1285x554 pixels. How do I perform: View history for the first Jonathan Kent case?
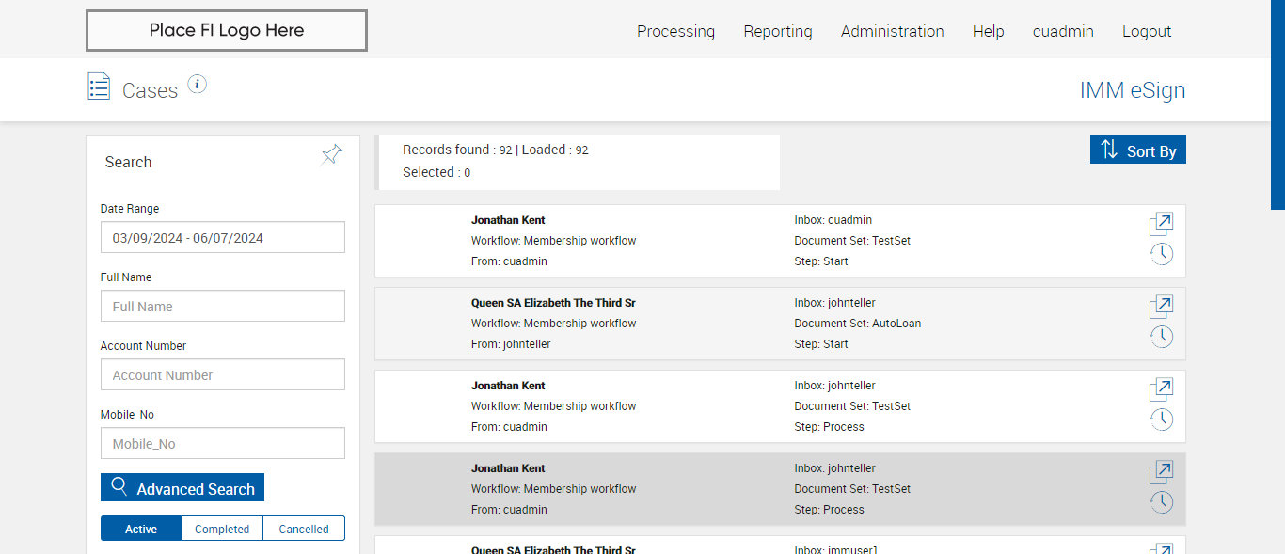click(1162, 254)
